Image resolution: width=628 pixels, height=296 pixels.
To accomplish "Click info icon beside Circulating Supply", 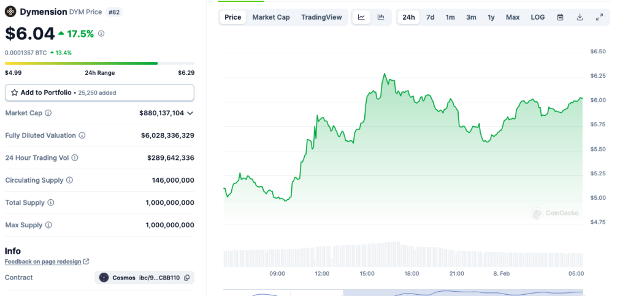I will (69, 180).
